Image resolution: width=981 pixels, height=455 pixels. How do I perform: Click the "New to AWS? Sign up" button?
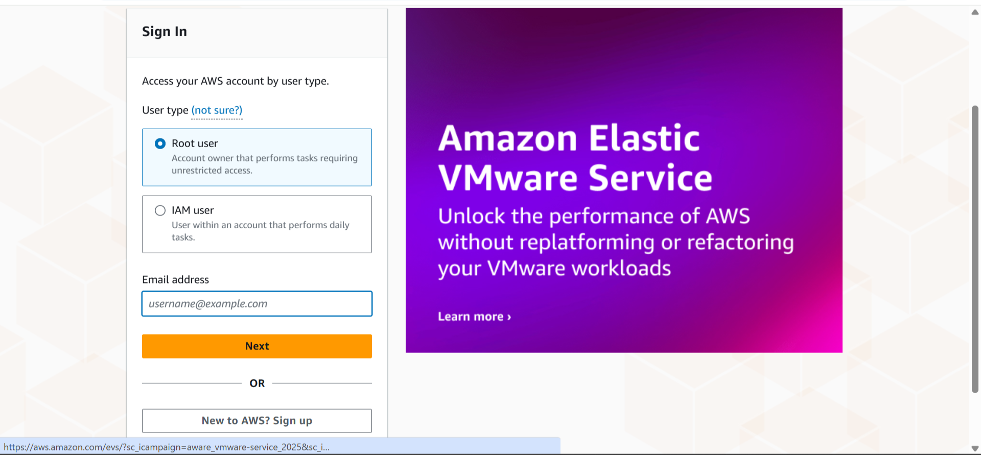tap(257, 421)
